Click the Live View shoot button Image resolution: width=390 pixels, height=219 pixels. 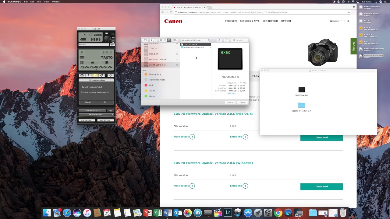pos(92,111)
